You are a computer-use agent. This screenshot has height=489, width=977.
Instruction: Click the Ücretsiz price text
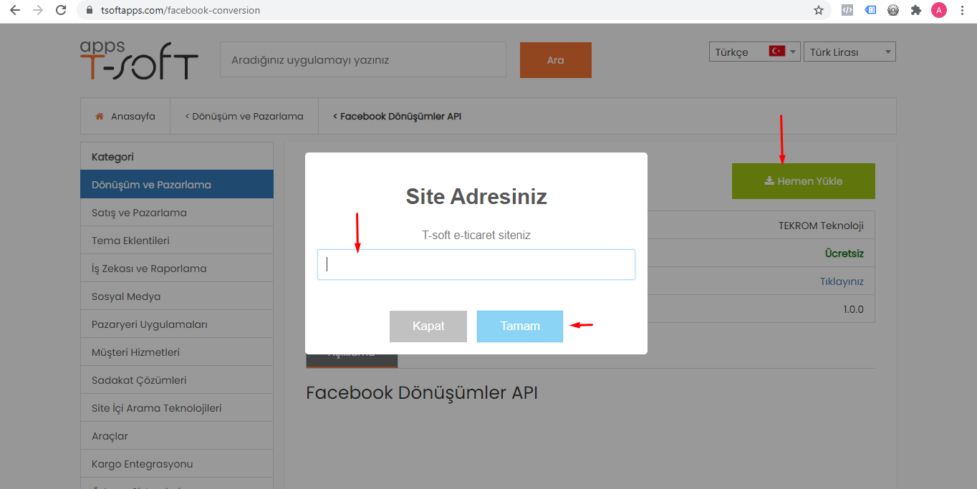click(844, 253)
